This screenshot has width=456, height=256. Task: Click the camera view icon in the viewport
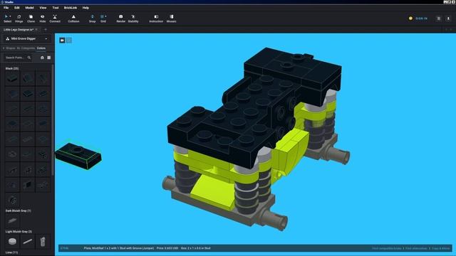tap(62, 41)
